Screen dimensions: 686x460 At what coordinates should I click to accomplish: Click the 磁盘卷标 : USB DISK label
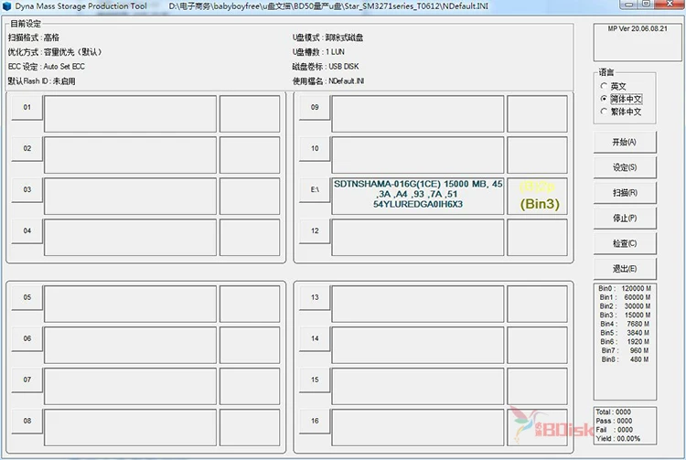[x=326, y=67]
